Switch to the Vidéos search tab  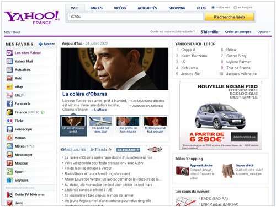(120, 8)
